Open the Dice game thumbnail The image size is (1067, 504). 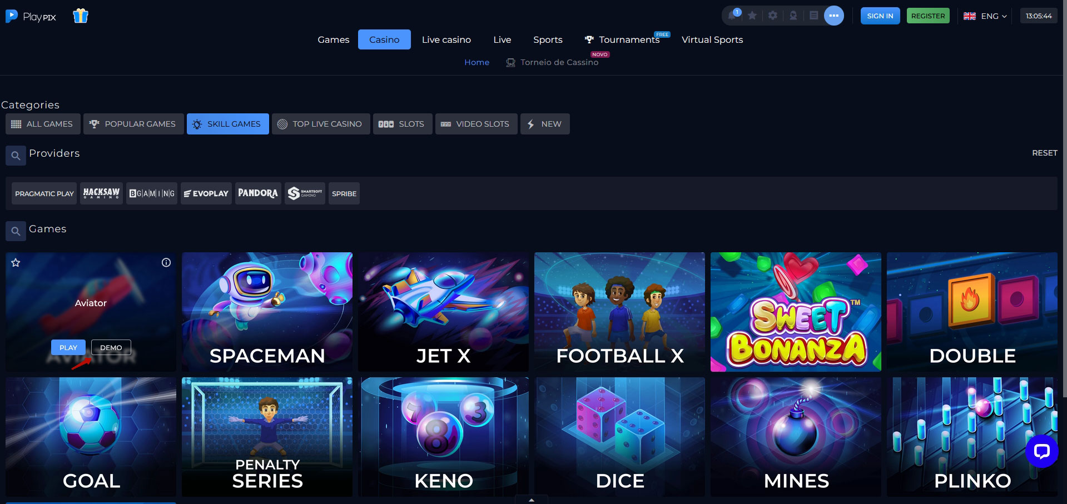tap(619, 437)
